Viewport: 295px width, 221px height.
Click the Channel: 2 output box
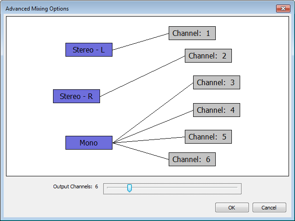[x=208, y=56]
